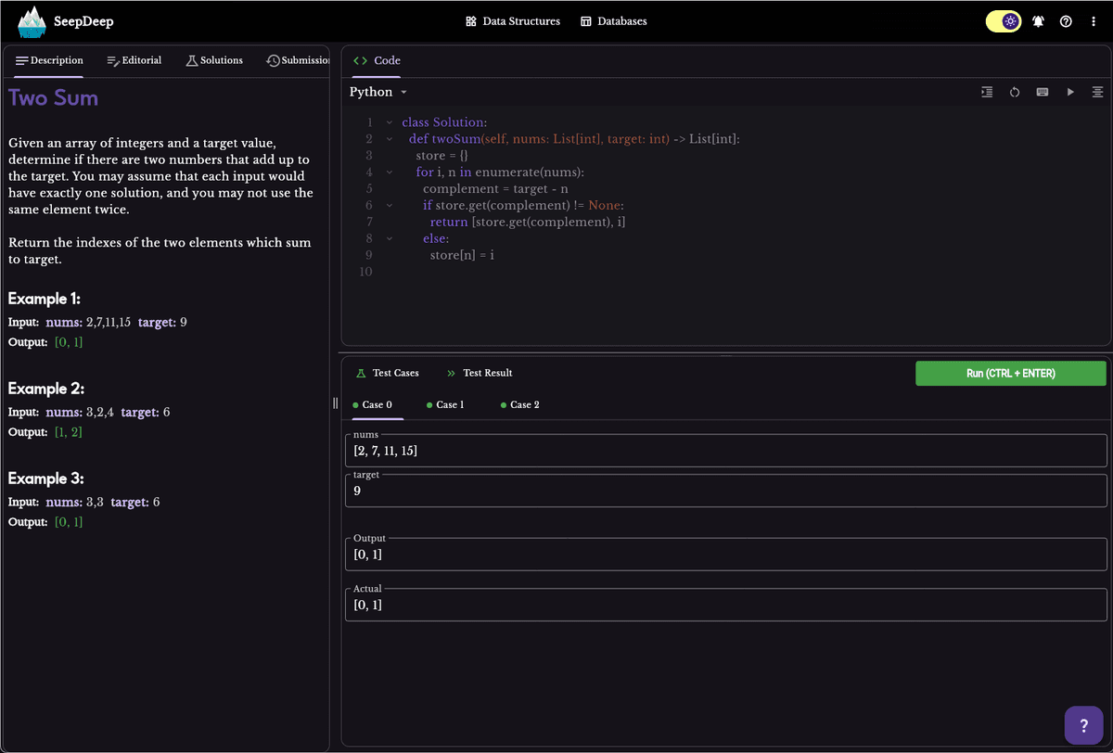Click the panel divider drag handle

pos(335,402)
